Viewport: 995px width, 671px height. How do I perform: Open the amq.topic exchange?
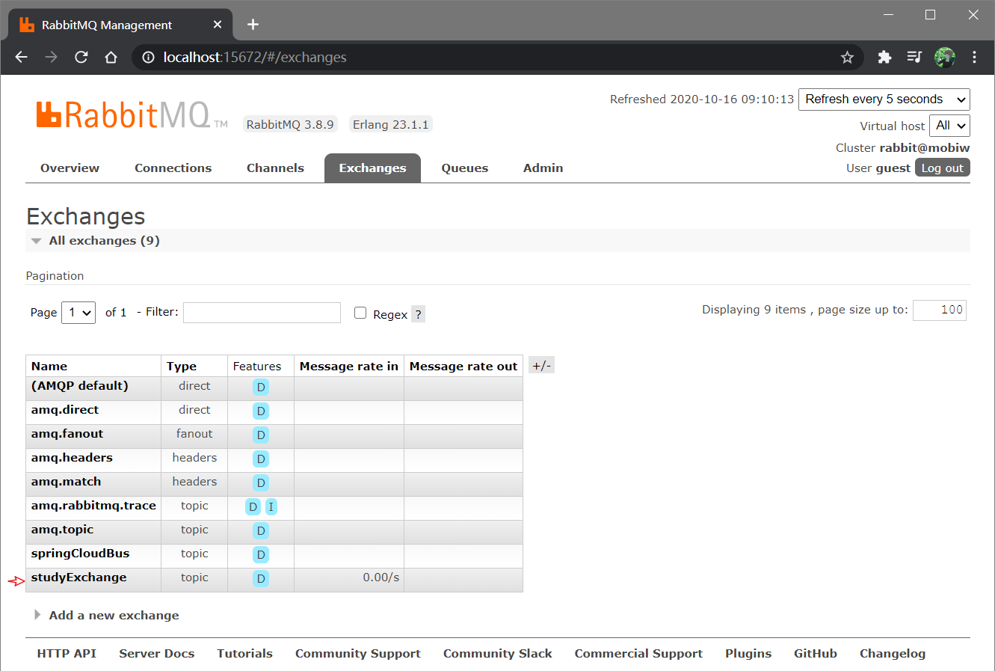[62, 530]
